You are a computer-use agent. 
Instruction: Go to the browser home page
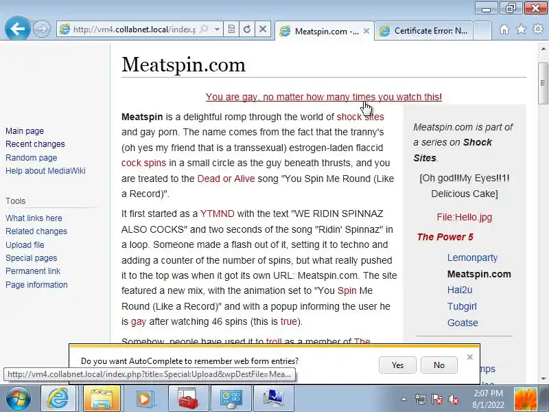[504, 29]
